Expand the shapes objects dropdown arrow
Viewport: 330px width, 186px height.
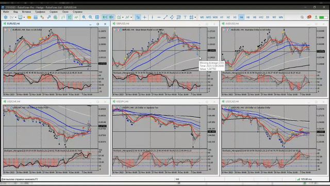[195, 17]
